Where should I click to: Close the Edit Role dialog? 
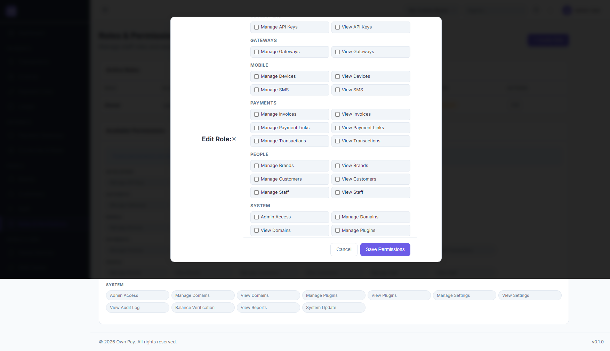(234, 139)
